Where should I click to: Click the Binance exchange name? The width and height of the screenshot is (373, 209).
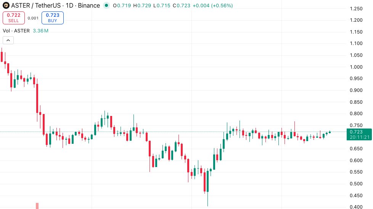[90, 6]
